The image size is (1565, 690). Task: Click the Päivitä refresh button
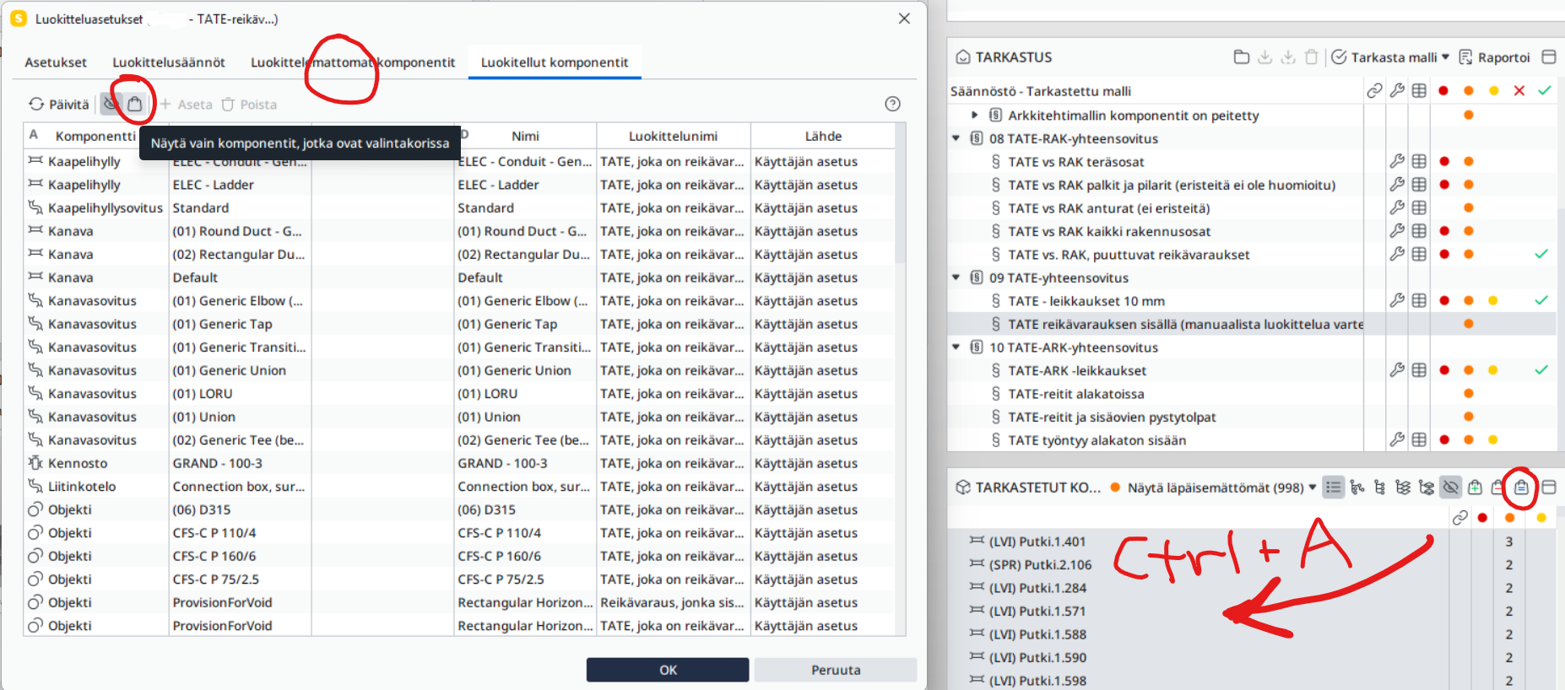[59, 104]
